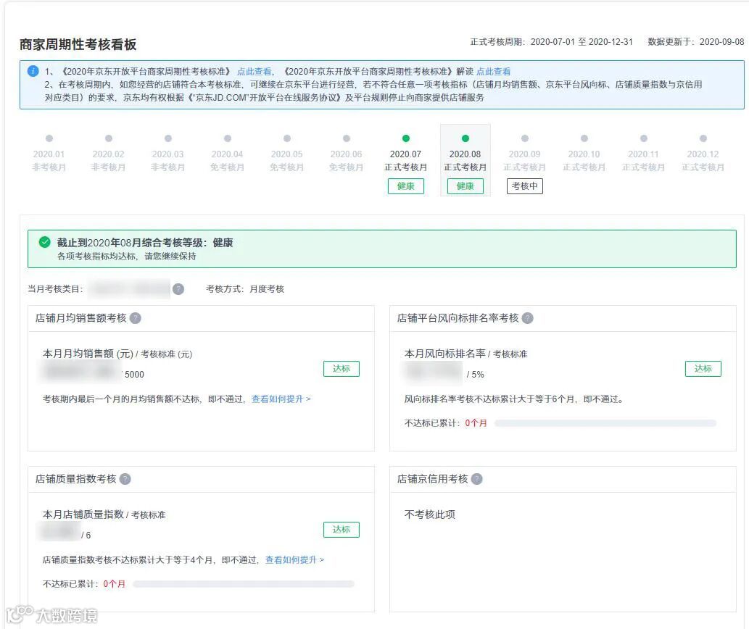Select the 2020.02 timeline dot
Image resolution: width=749 pixels, height=629 pixels.
coord(109,138)
